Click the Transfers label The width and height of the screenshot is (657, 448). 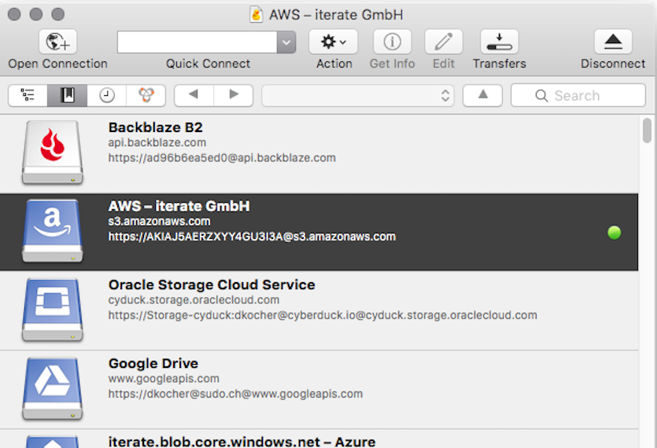pyautogui.click(x=500, y=64)
